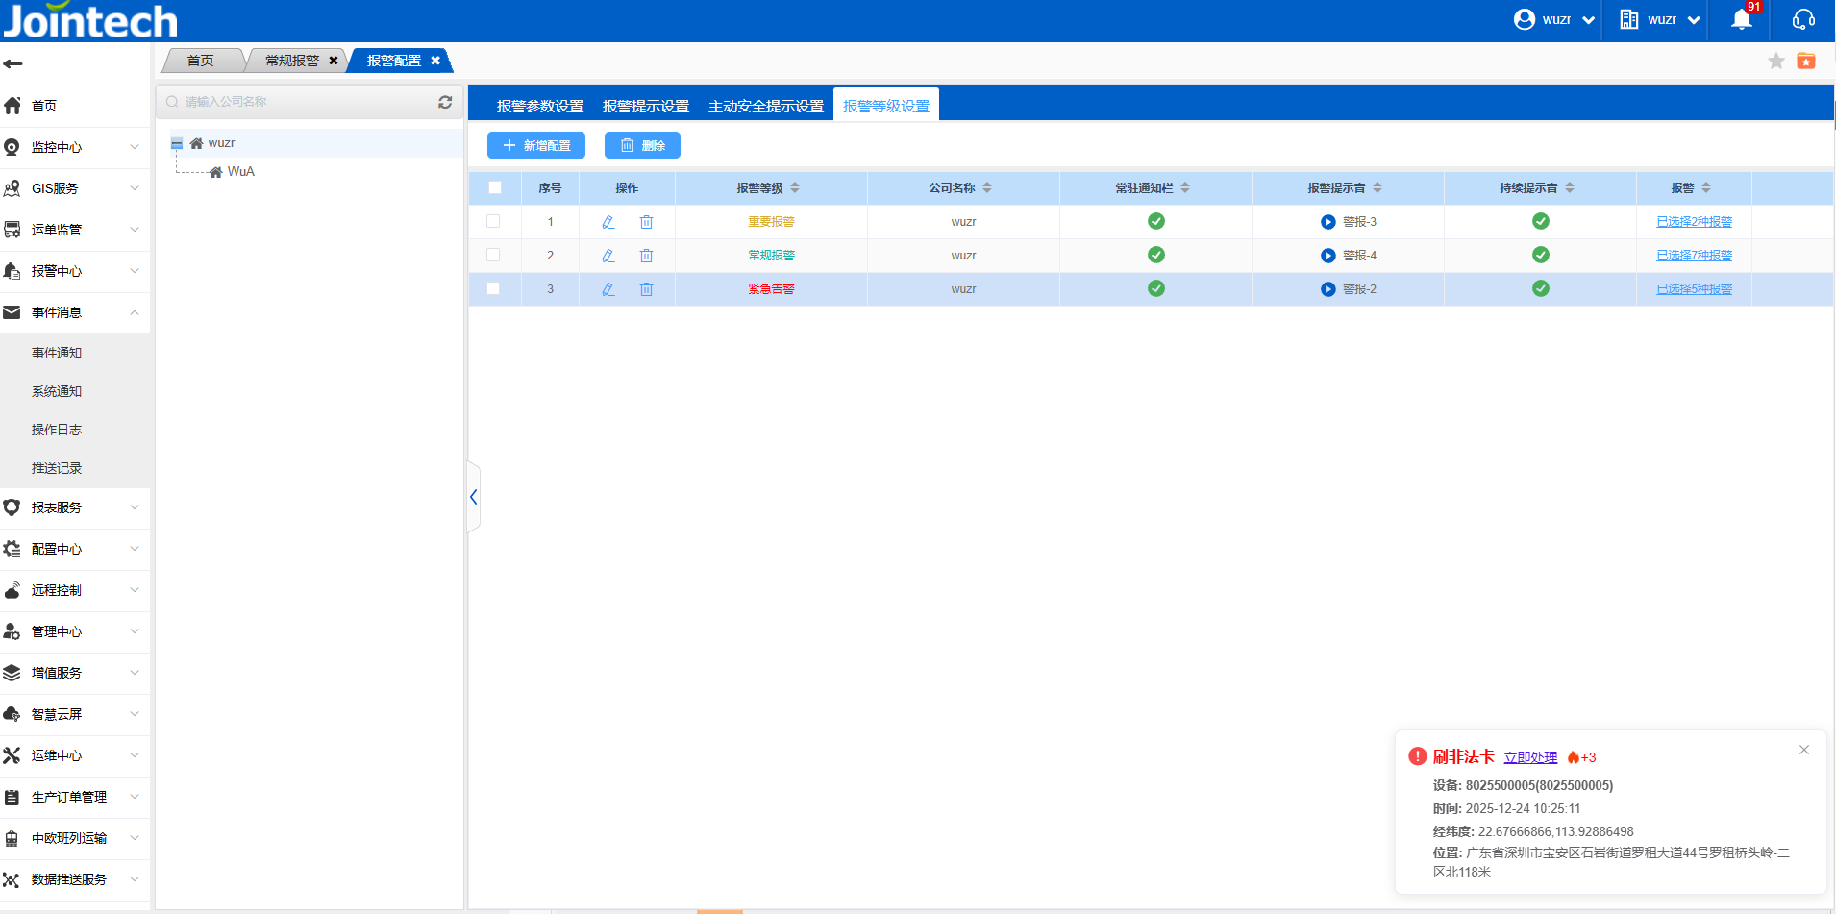Toggle the select-all checkbox in table header
The height and width of the screenshot is (914, 1836).
pos(494,188)
